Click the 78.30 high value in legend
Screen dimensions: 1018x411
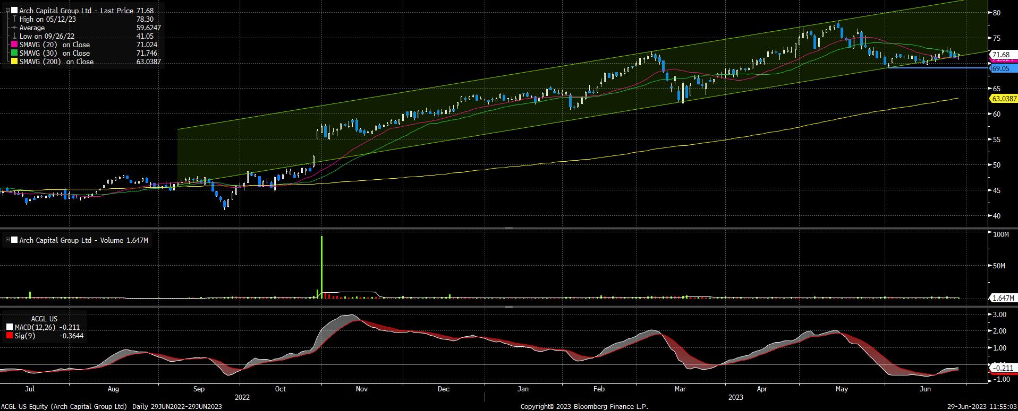pos(145,19)
